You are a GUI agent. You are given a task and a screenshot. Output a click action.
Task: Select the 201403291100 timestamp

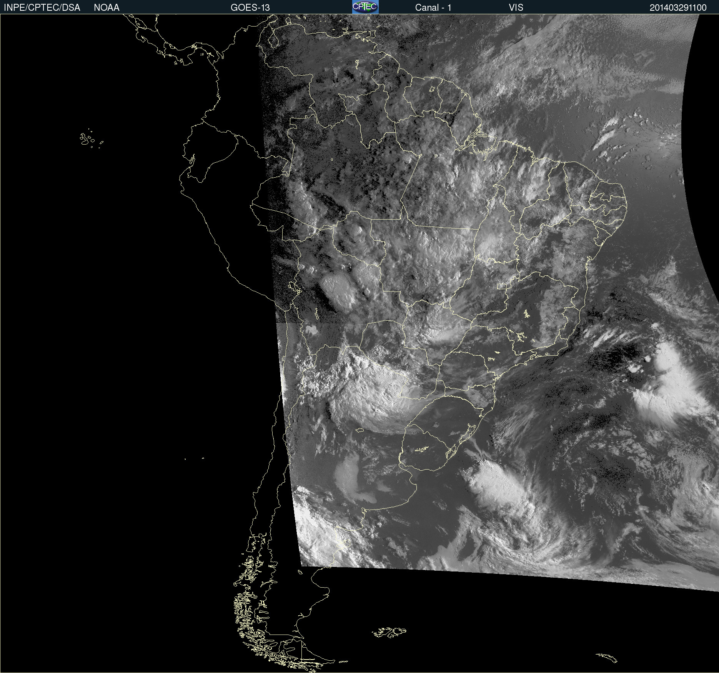coord(678,8)
